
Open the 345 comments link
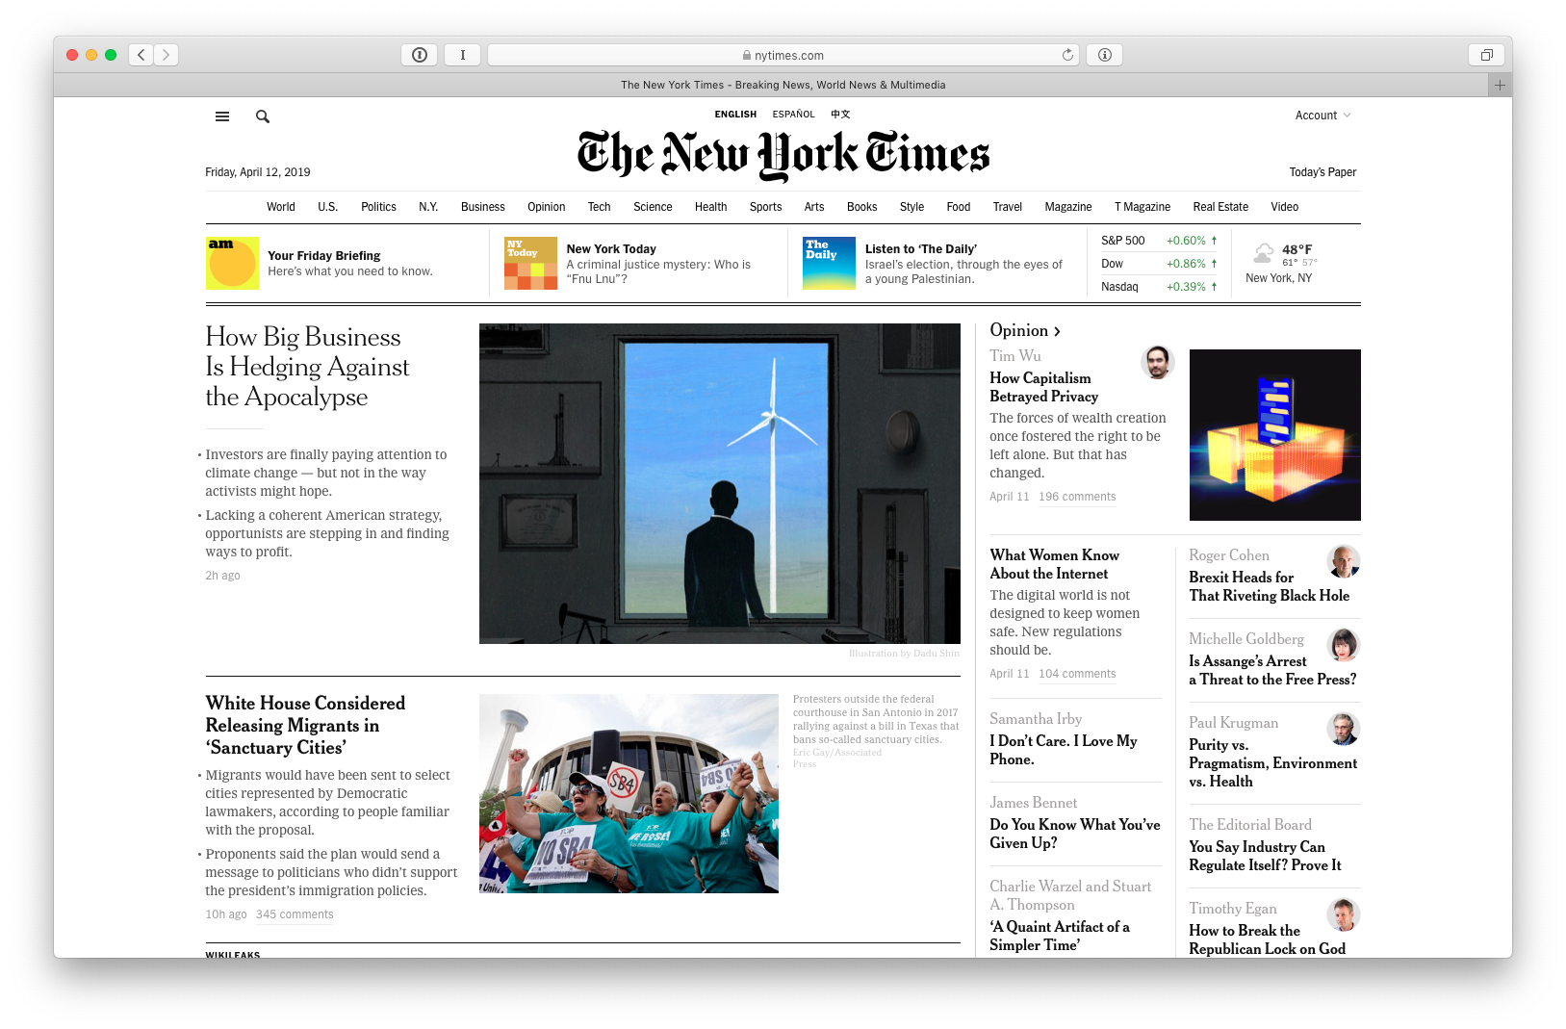295,914
